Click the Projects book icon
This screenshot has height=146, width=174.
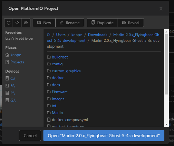click(x=7, y=62)
